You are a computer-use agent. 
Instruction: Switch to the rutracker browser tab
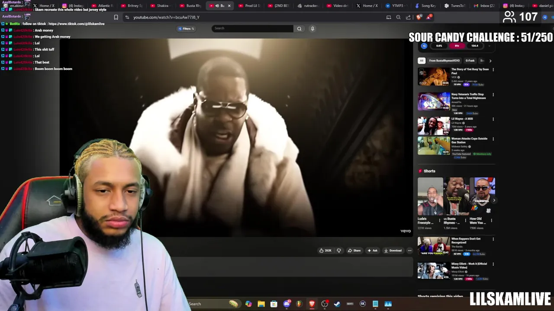coord(308,6)
